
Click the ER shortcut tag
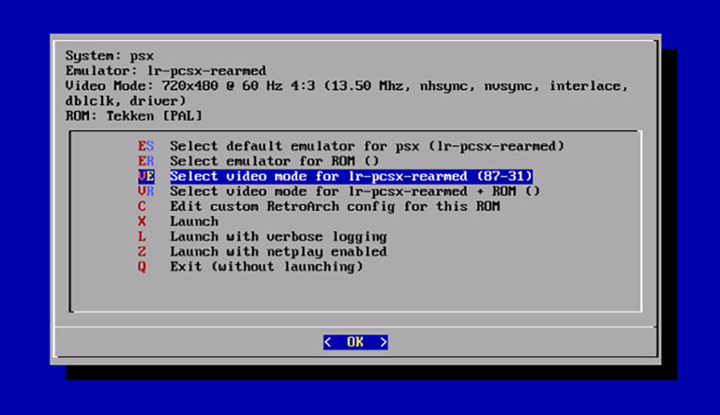pos(146,161)
